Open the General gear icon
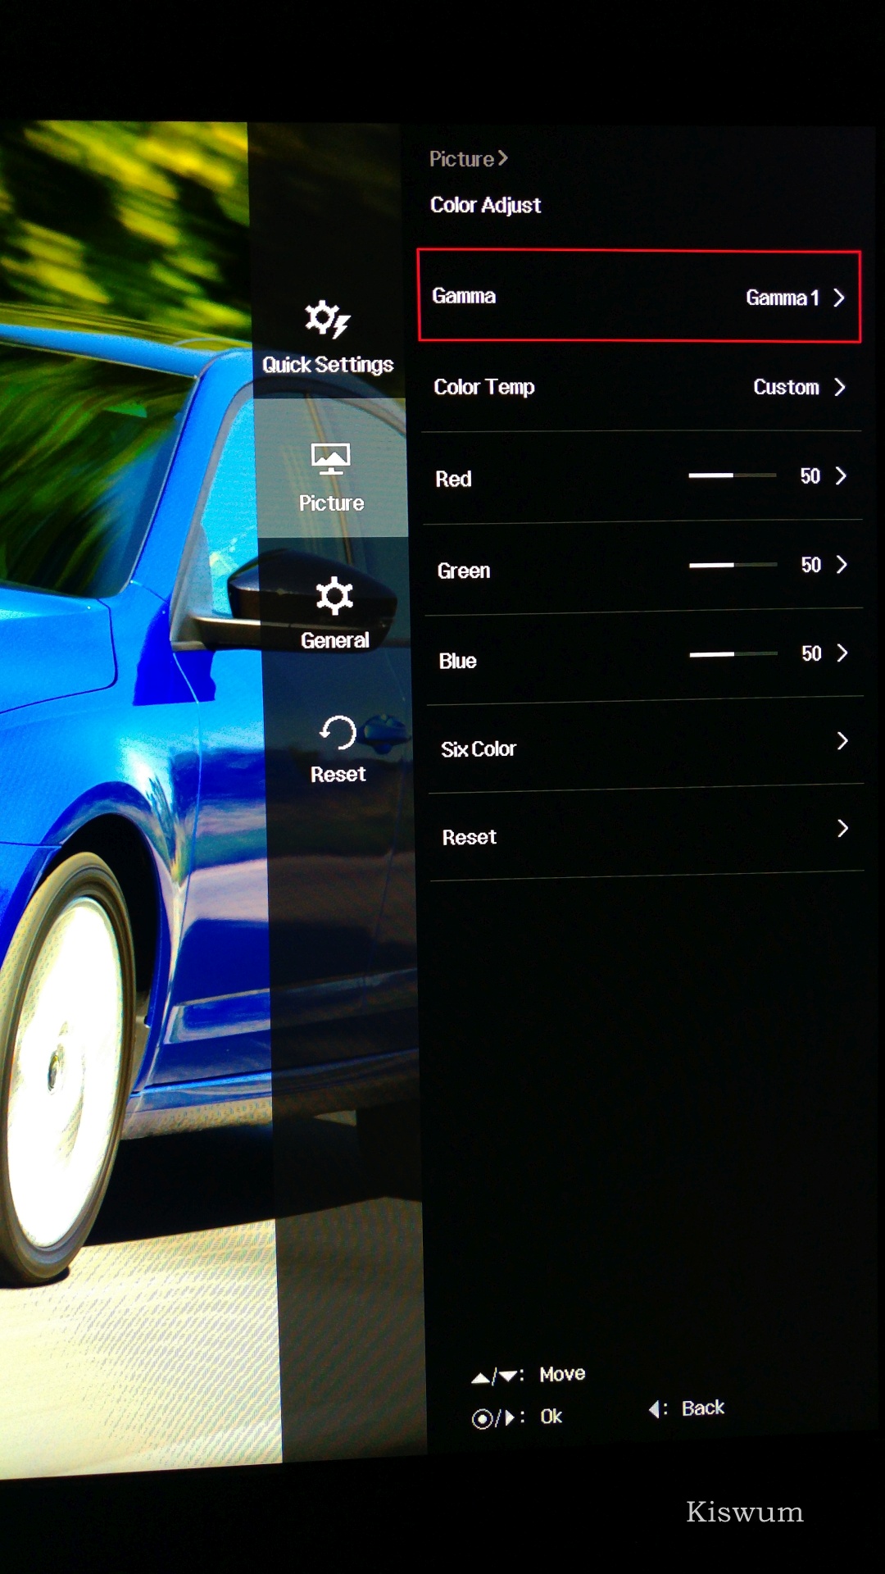This screenshot has height=1574, width=885. [334, 596]
